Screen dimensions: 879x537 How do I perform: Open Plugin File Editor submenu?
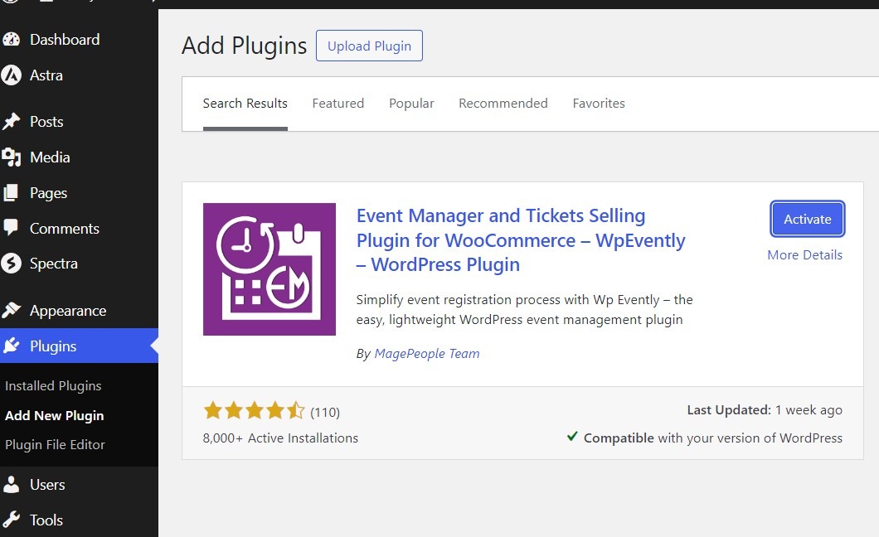click(x=55, y=445)
